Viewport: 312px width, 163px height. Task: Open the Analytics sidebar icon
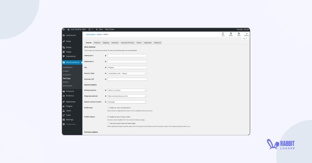coord(64,96)
